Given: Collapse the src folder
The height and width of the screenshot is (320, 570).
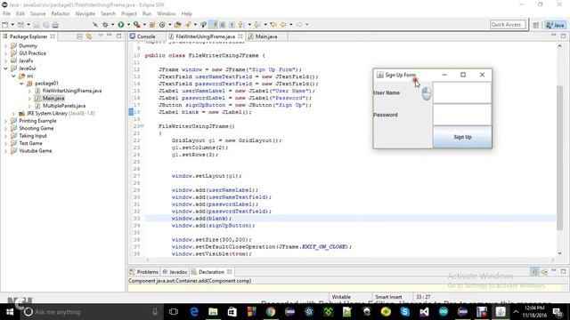Looking at the screenshot, I should [13, 76].
